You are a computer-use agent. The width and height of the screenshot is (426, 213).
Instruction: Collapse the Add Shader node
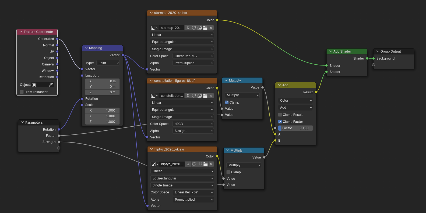pos(330,52)
